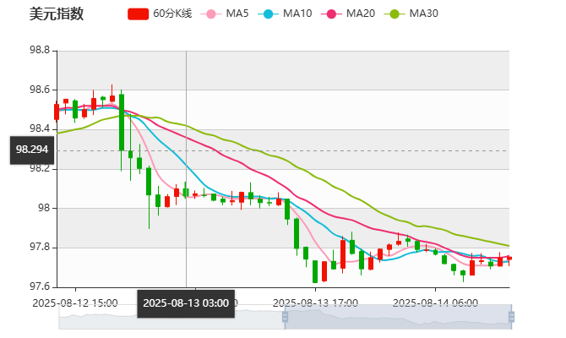The image size is (566, 338).
Task: Click the 98.6 y-axis price label
Action: (40, 90)
